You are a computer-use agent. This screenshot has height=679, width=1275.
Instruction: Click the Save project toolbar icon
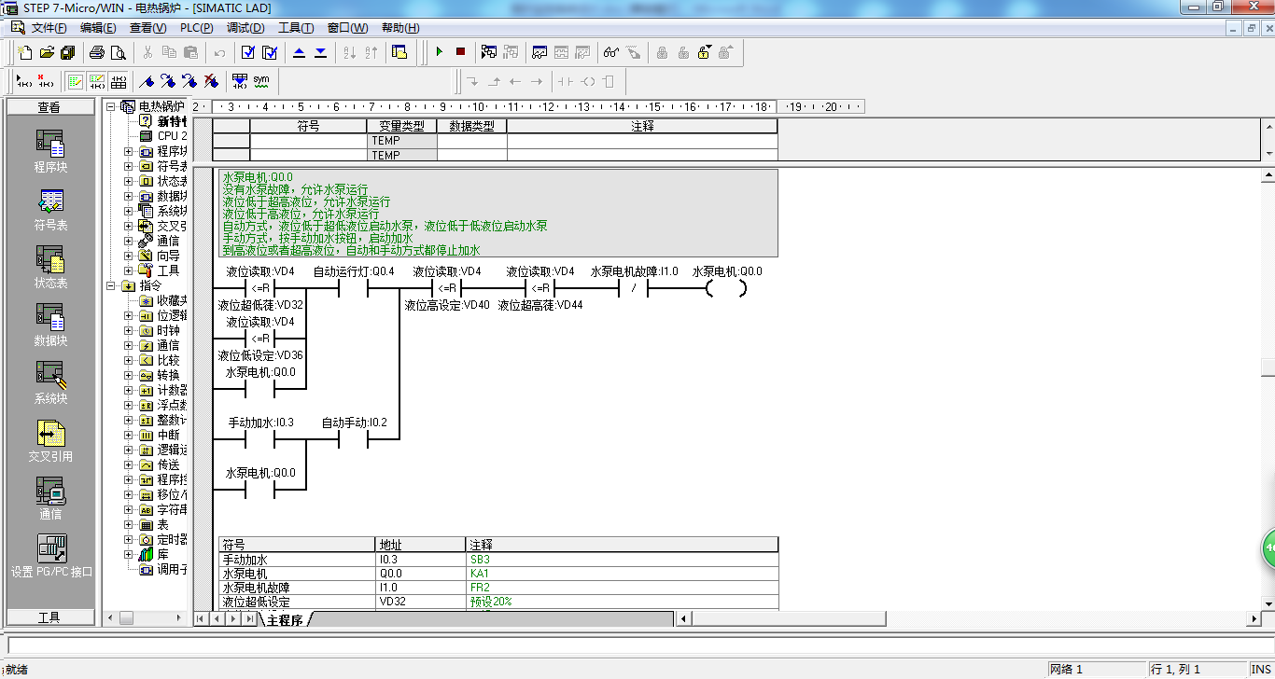point(67,52)
